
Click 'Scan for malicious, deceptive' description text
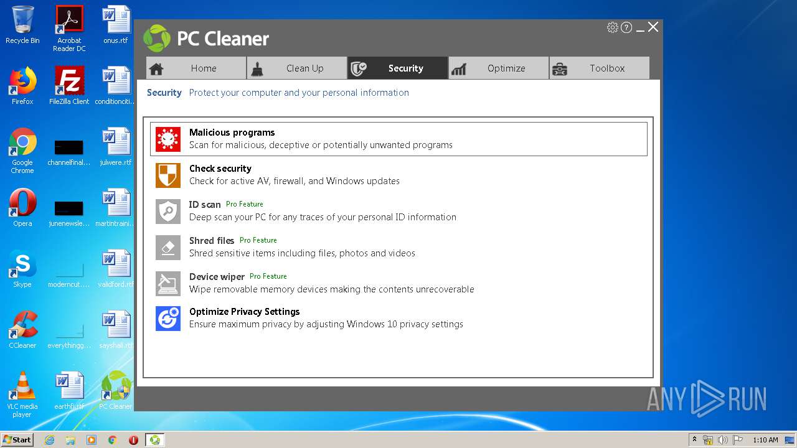point(321,145)
